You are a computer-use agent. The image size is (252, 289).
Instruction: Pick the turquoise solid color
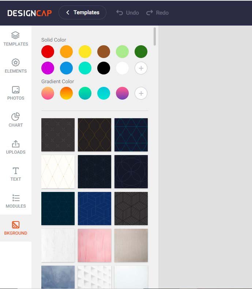tap(85, 68)
